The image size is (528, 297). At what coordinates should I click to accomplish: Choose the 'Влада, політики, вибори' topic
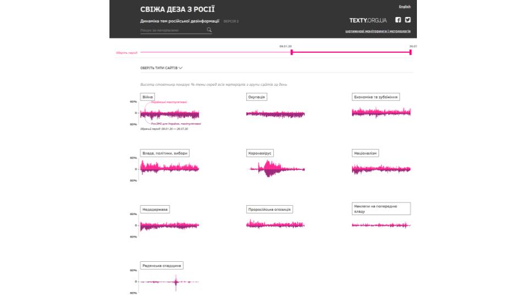[165, 153]
